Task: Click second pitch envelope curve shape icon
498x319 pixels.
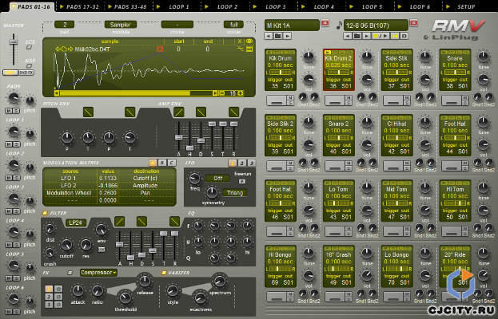Action: [x=130, y=112]
